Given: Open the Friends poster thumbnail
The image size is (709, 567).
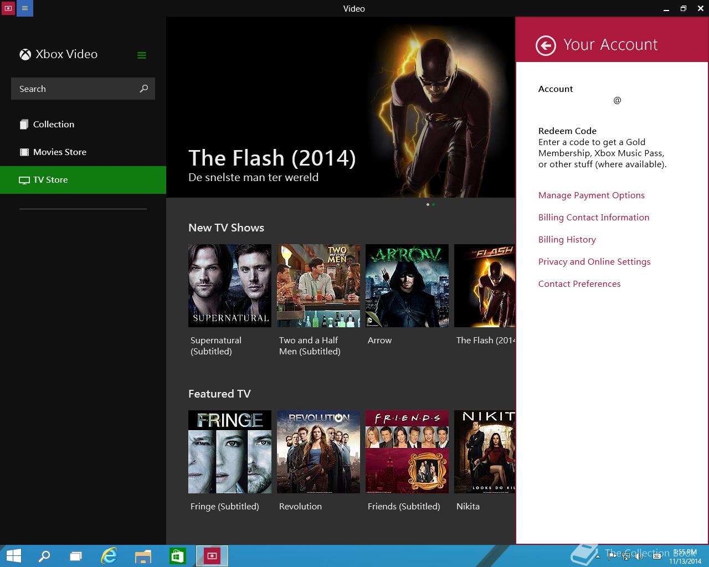Looking at the screenshot, I should click(x=407, y=452).
